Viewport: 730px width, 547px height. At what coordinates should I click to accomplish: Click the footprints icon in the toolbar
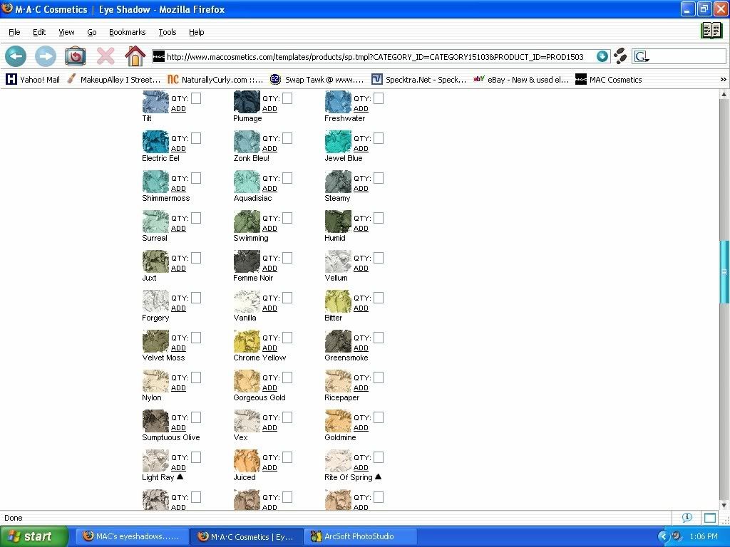point(620,56)
